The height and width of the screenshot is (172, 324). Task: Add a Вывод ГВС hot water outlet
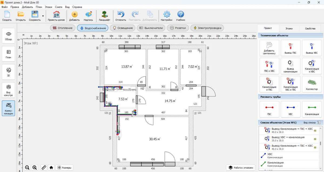click(290, 48)
